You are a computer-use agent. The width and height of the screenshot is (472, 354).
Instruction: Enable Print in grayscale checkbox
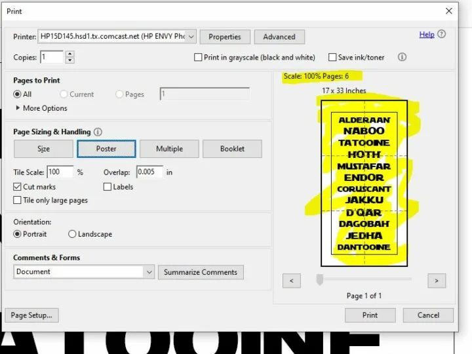[x=198, y=57]
